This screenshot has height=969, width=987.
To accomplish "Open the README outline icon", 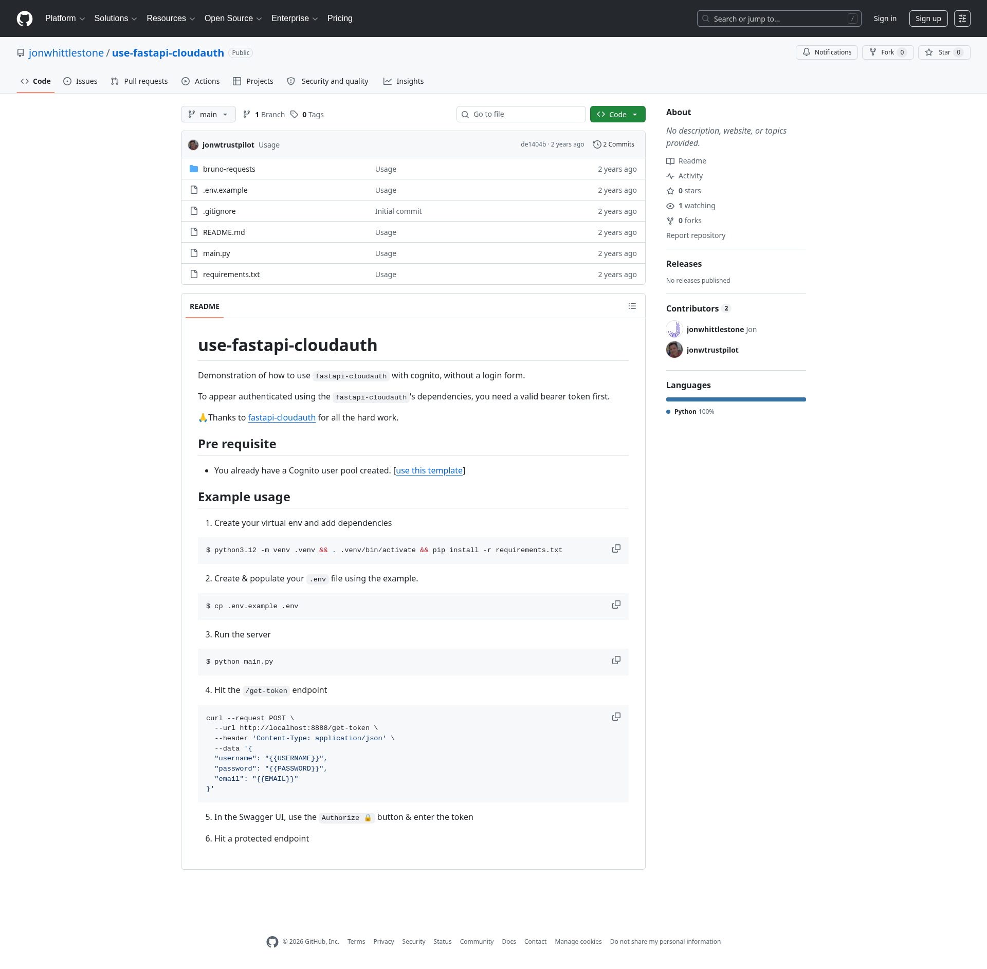I will (x=632, y=306).
